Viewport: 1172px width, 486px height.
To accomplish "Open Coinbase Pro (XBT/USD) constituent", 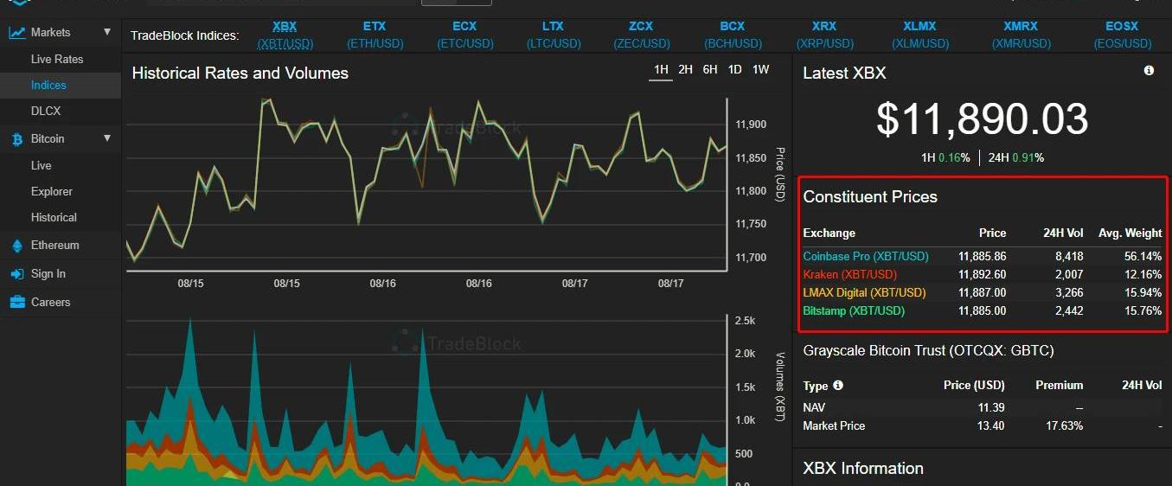I will pos(866,257).
